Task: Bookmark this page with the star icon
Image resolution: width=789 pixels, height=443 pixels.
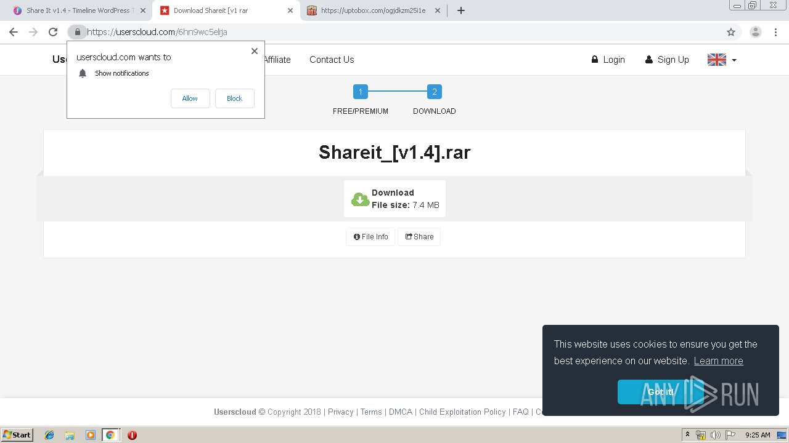Action: tap(731, 32)
